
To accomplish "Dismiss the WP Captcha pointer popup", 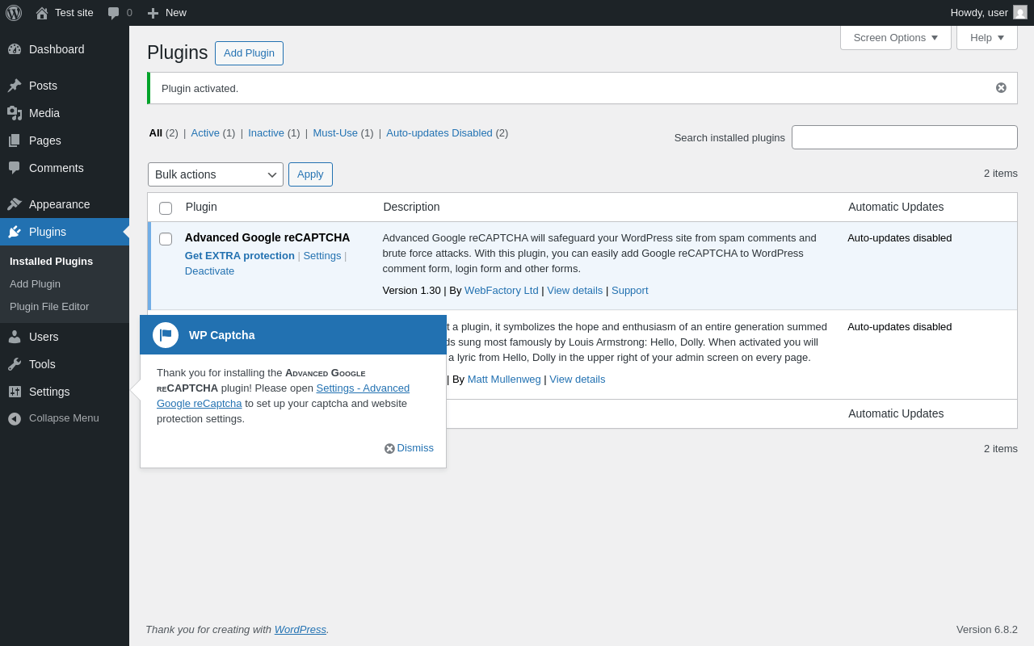I will [409, 448].
